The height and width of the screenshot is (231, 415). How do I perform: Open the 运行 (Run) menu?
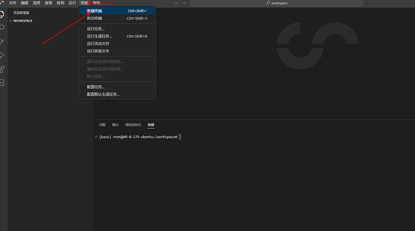72,3
